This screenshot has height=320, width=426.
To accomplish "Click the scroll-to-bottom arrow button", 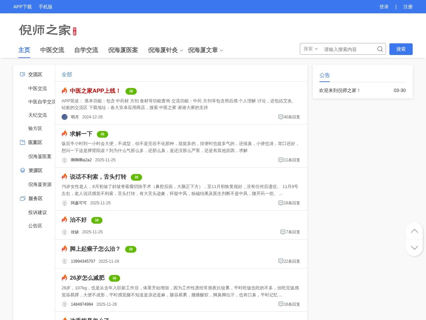I will click(x=414, y=248).
